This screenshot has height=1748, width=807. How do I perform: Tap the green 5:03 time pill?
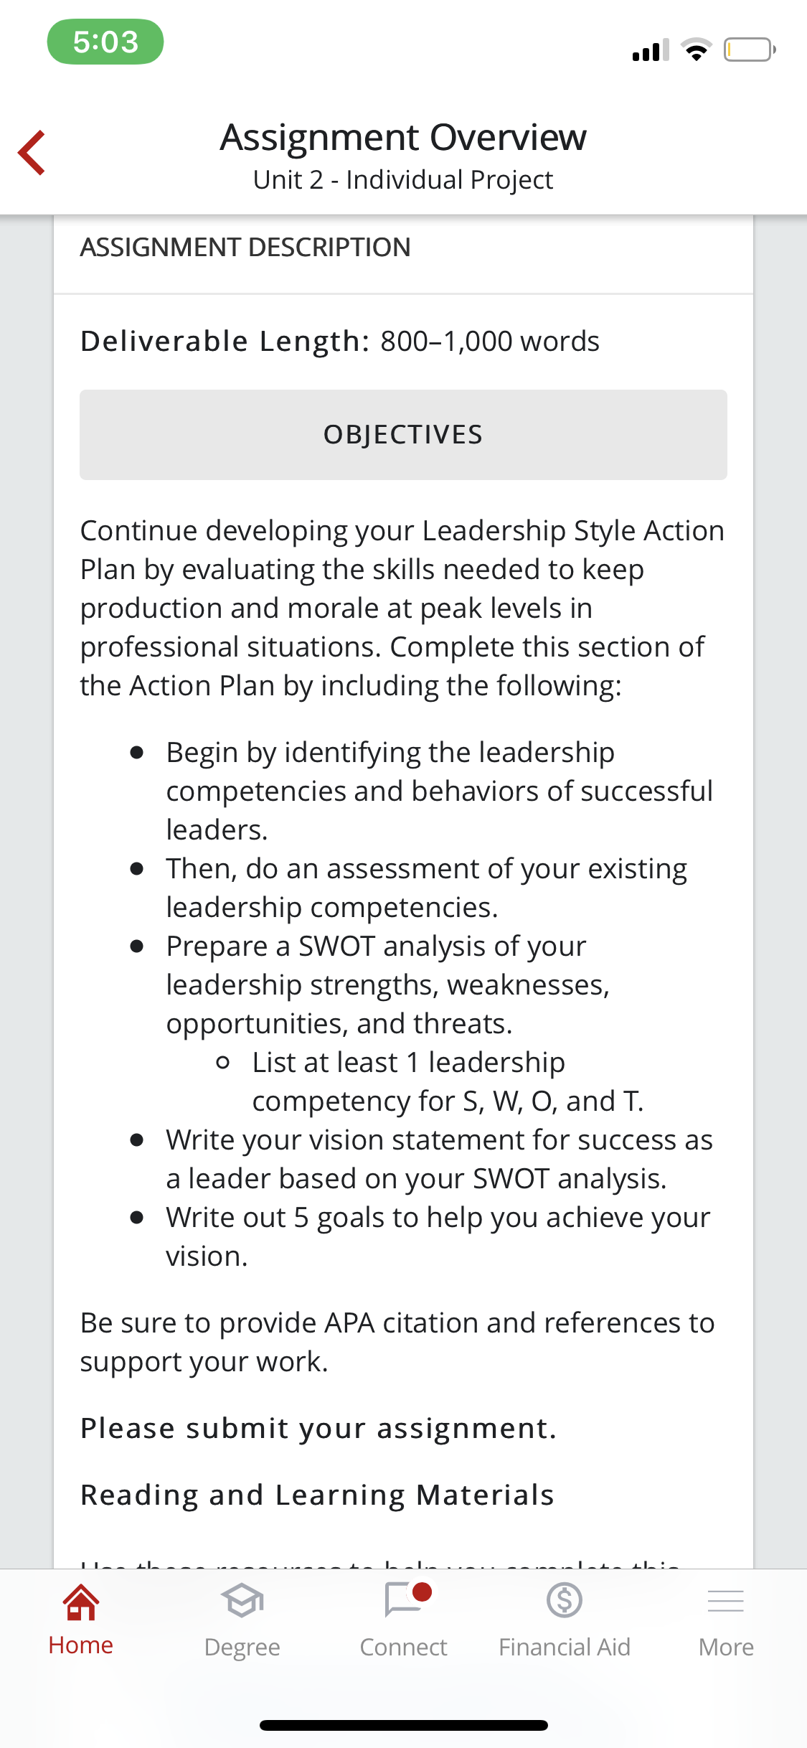point(105,42)
